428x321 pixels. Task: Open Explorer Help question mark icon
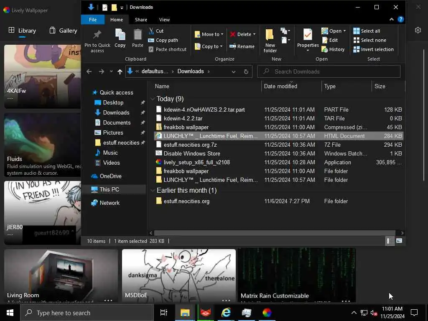[x=400, y=19]
